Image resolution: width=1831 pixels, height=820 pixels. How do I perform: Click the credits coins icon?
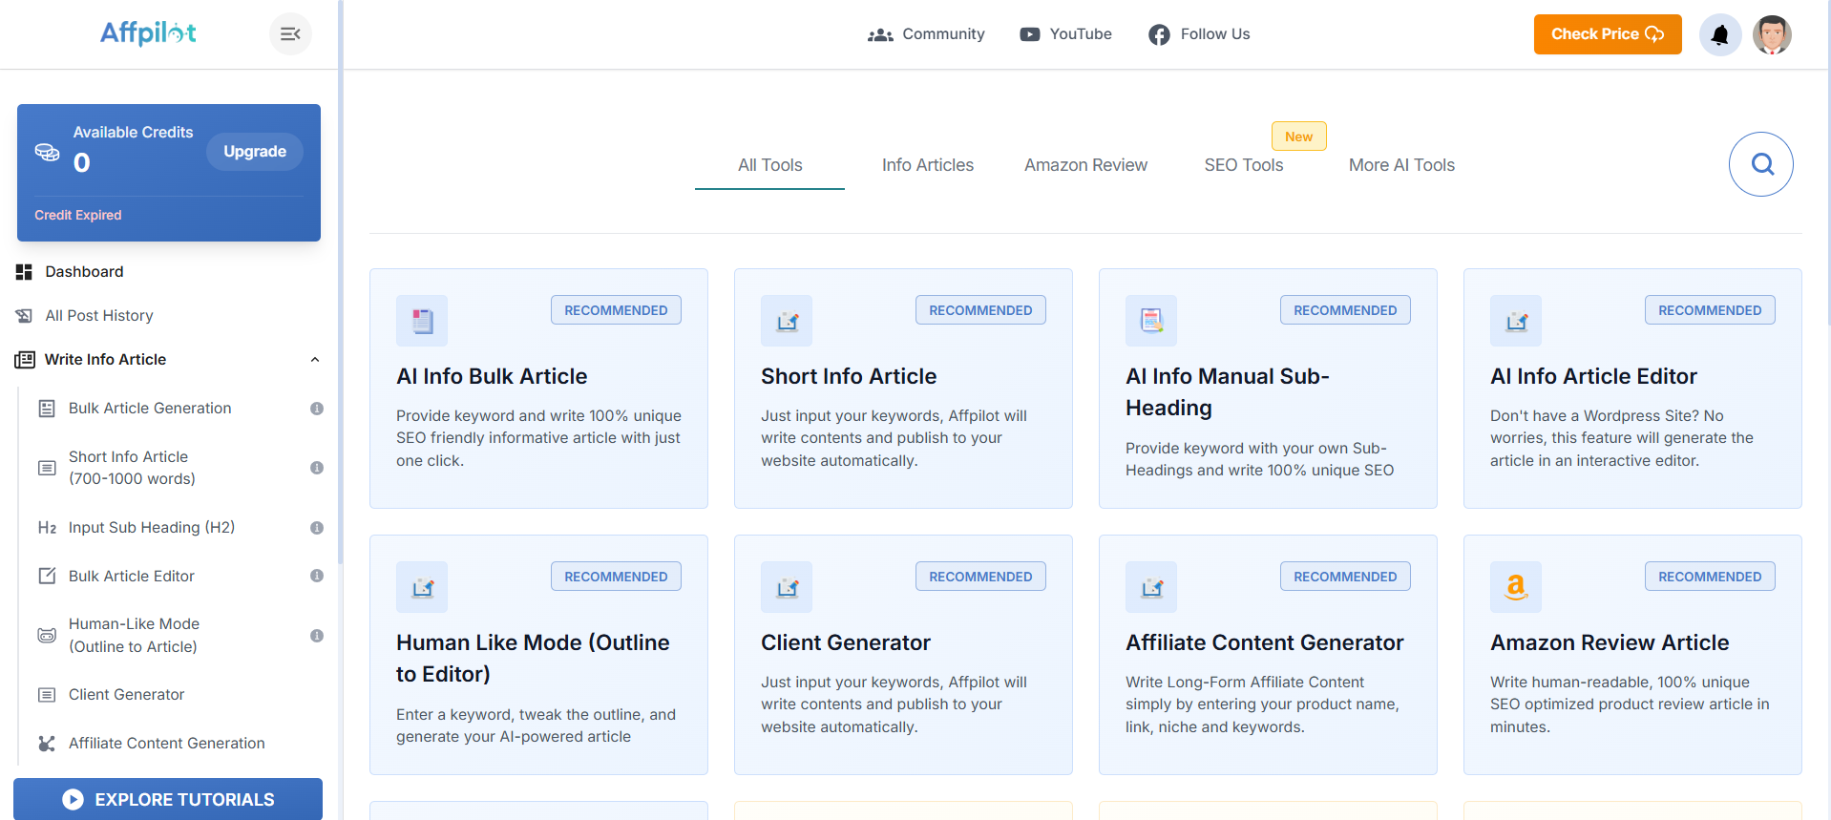pyautogui.click(x=47, y=152)
